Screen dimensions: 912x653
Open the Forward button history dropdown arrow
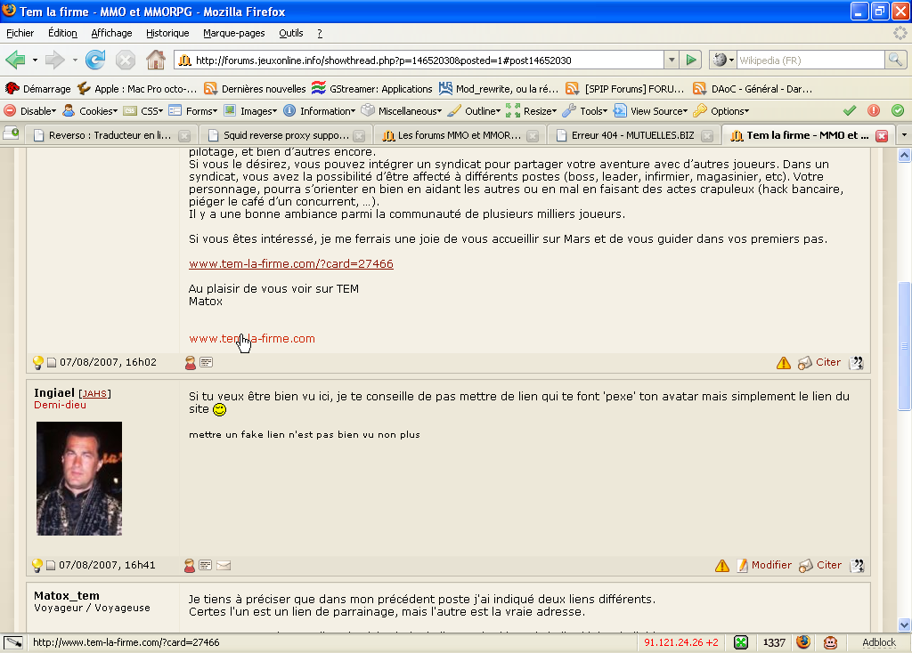pos(75,60)
